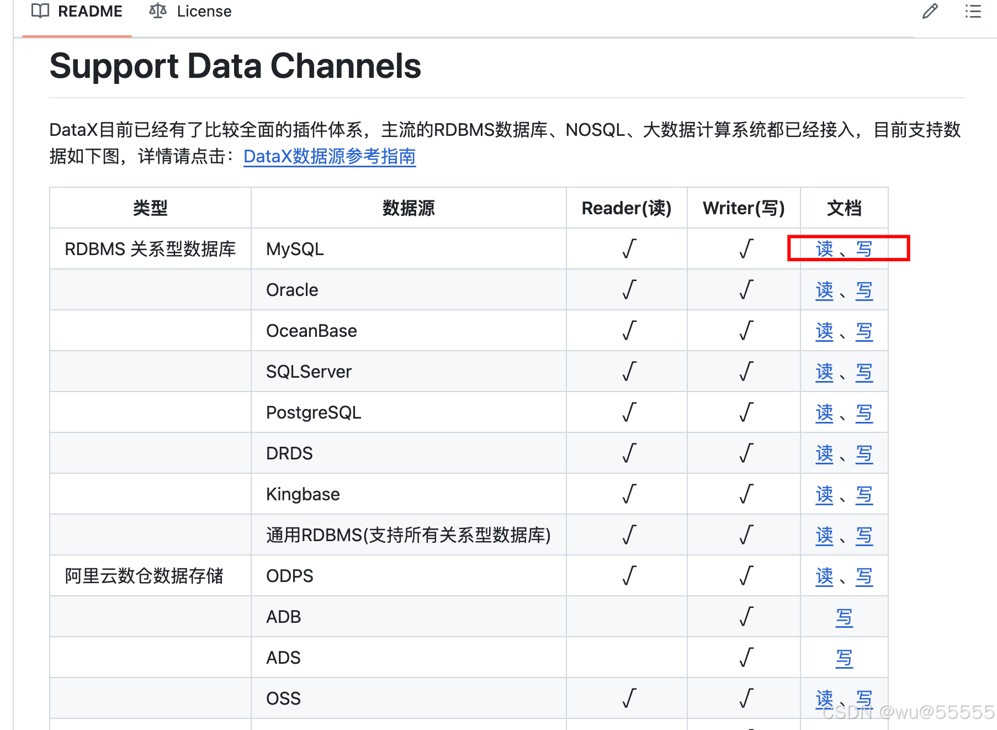
Task: Switch to the License tab
Action: tap(190, 11)
